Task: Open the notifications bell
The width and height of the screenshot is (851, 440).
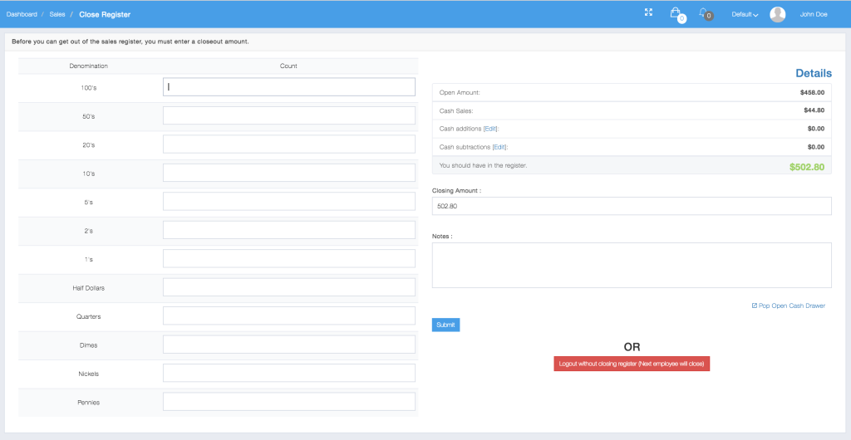Action: pos(703,13)
